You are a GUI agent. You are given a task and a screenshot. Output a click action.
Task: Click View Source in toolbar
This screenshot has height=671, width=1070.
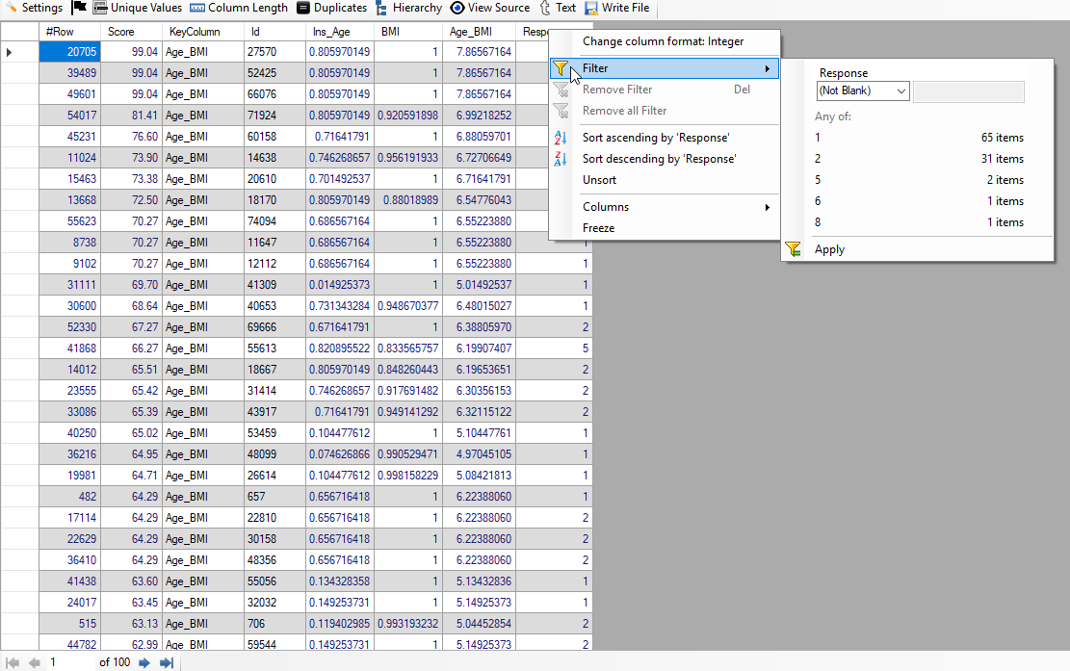tap(490, 8)
